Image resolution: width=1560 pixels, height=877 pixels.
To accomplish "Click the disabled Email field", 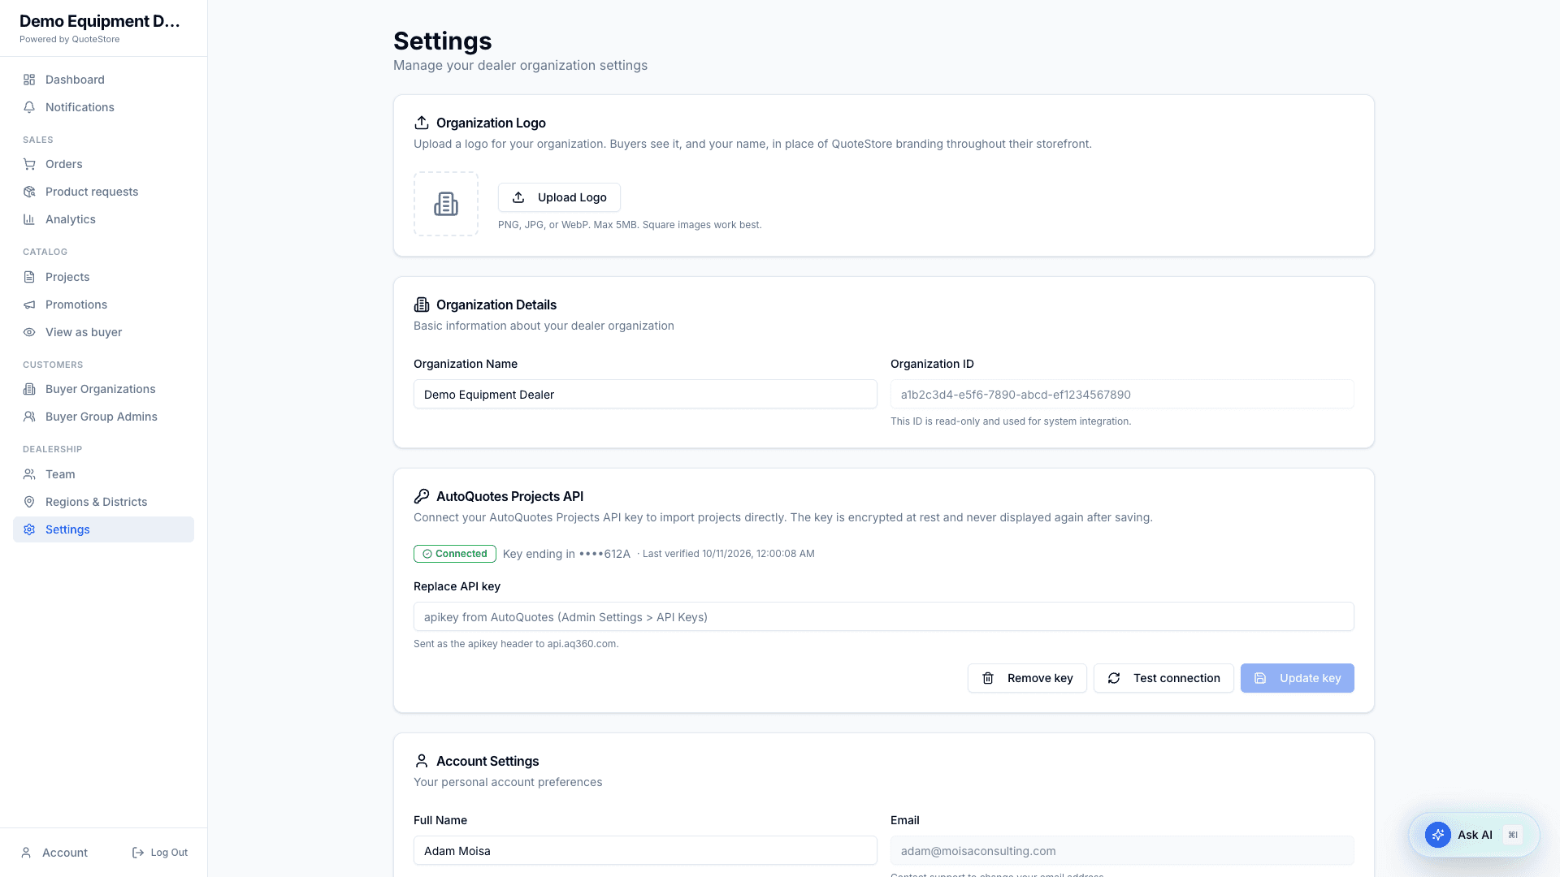I will point(1122,850).
